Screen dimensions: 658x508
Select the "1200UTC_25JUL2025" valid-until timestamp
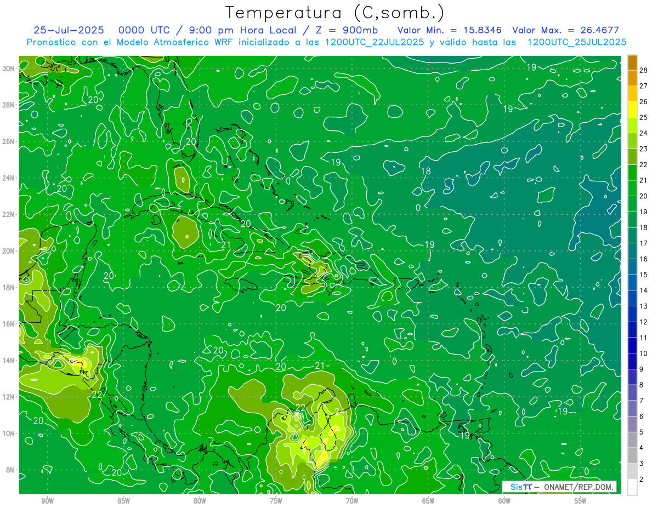click(577, 42)
